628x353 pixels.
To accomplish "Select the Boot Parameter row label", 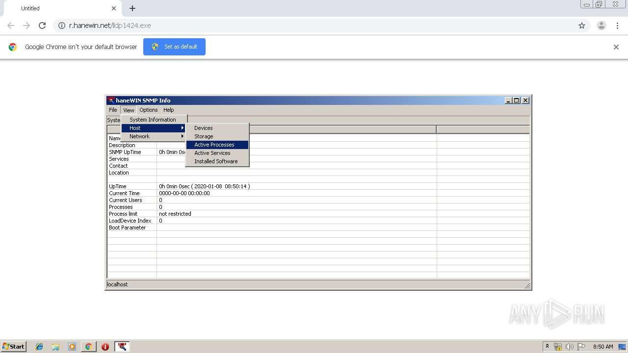I will pos(128,227).
